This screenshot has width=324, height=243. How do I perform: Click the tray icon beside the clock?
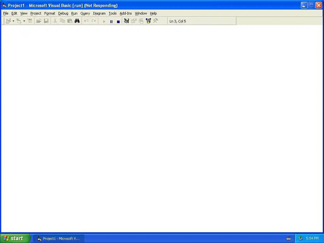point(300,239)
